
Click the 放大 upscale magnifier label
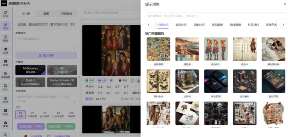pos(90,87)
